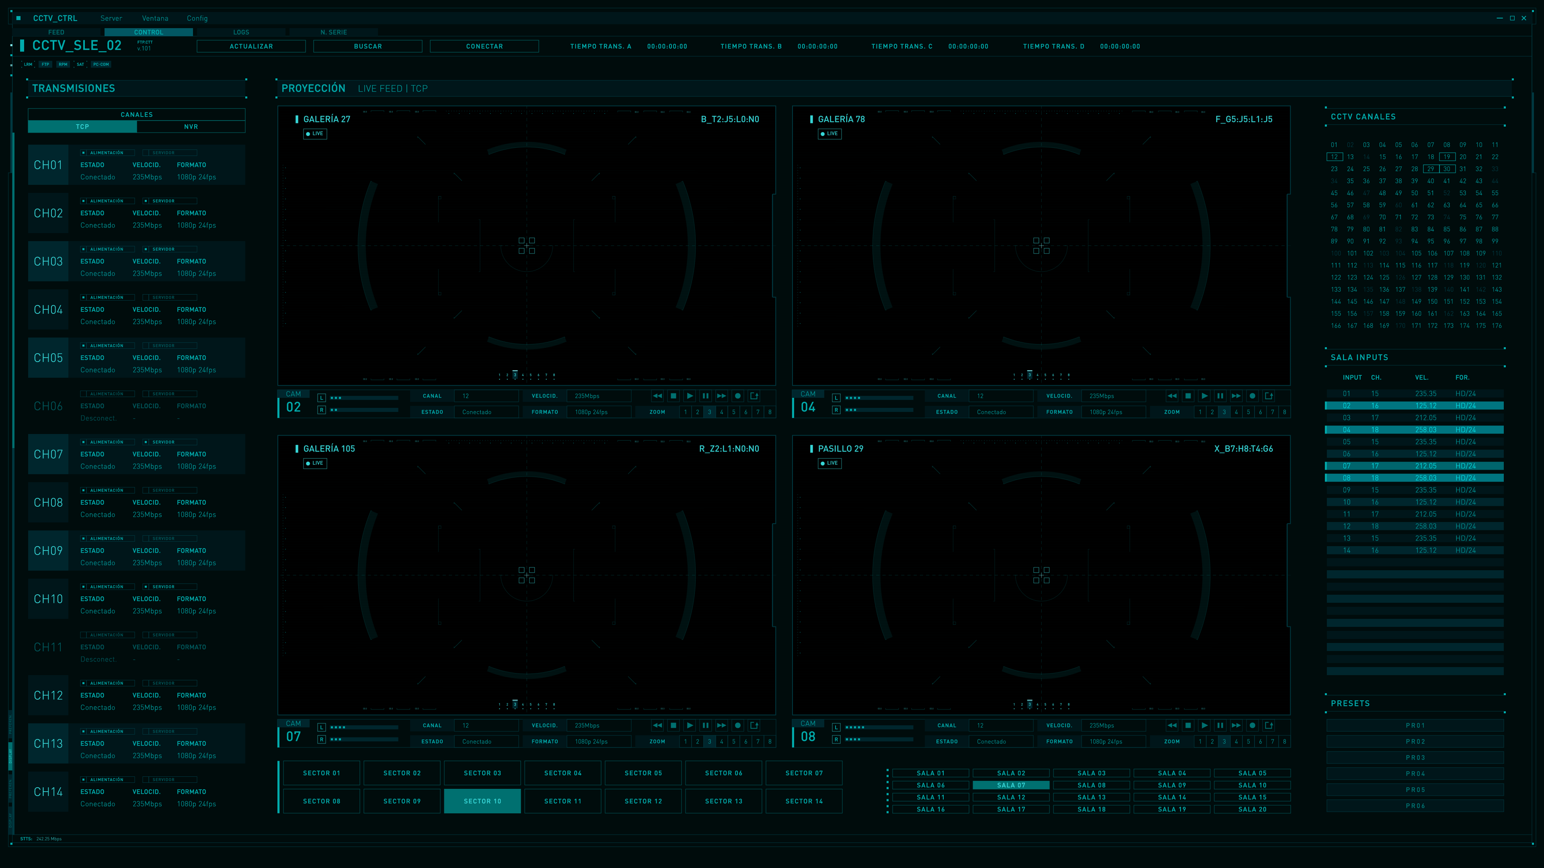Start recording on CAM 04
This screenshot has width=1544, height=868.
pyautogui.click(x=1252, y=396)
